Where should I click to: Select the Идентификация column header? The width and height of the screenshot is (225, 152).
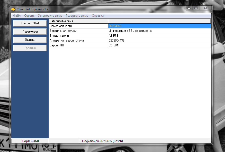point(78,21)
